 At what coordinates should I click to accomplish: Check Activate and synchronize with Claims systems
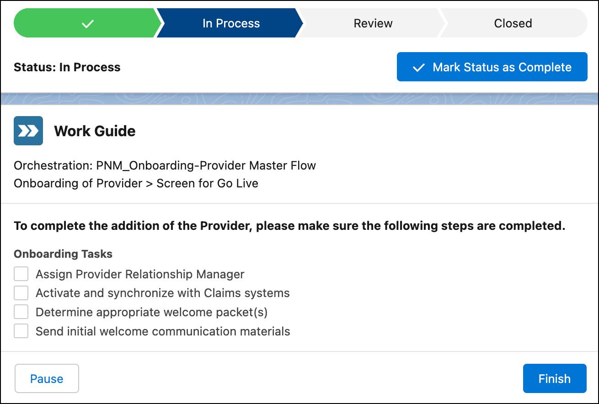21,293
